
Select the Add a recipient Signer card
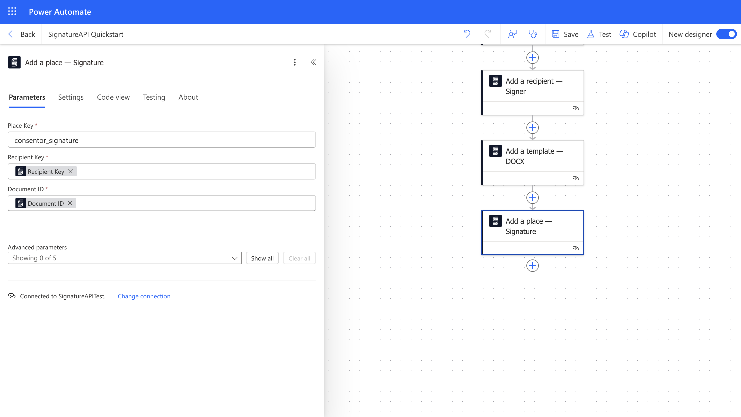pos(533,86)
